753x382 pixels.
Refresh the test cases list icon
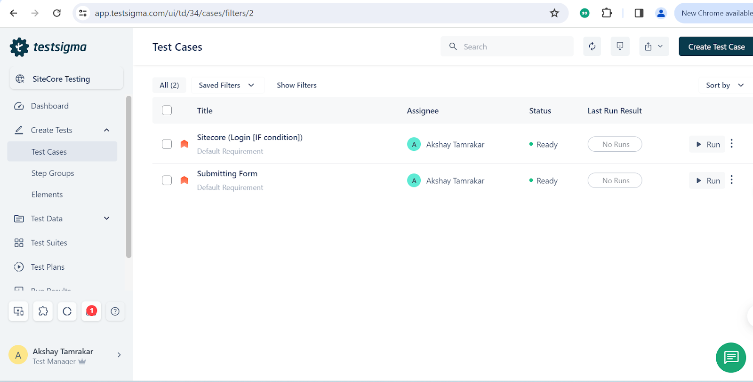point(592,47)
